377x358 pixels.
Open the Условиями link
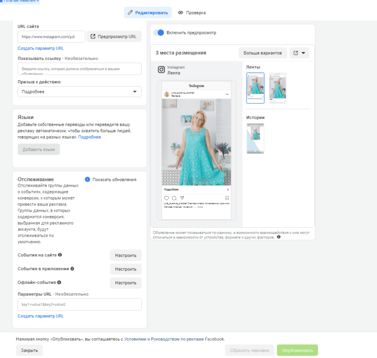tap(135, 339)
